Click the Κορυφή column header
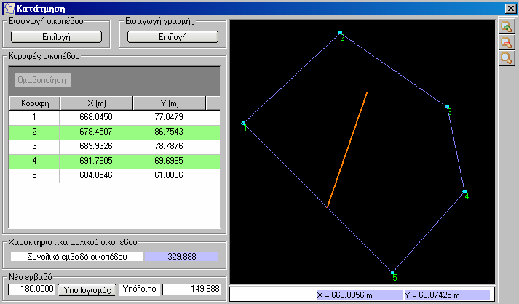Screen dimensions: 519x304 [35, 103]
